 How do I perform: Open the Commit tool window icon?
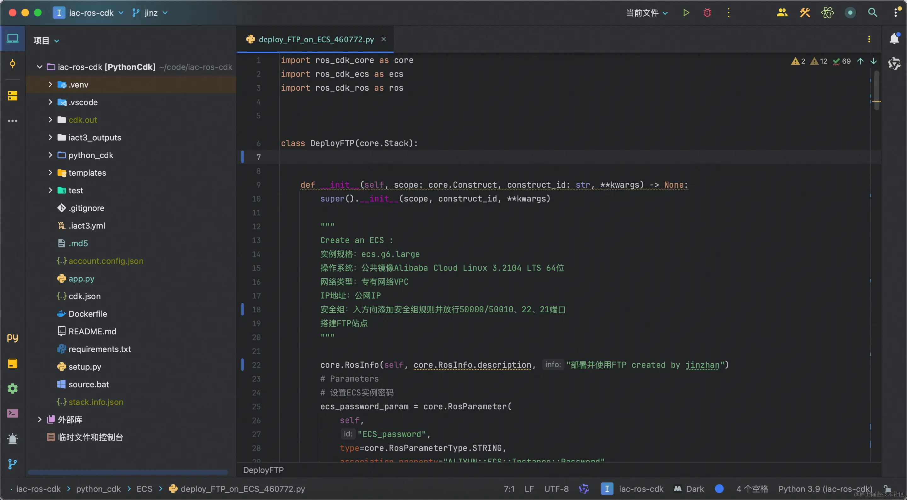click(13, 64)
